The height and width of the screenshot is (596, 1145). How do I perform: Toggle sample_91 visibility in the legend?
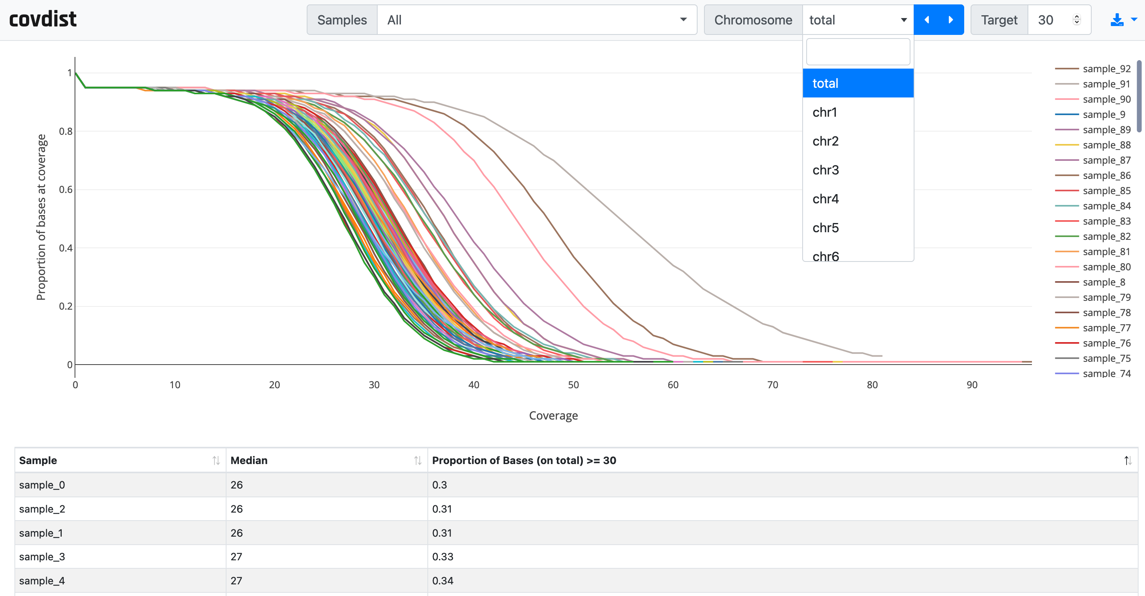(1107, 83)
